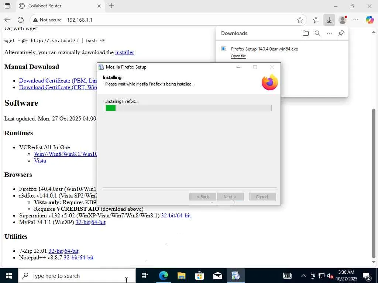The width and height of the screenshot is (378, 283).
Task: Download Notepad++ 64-bit
Action: click(86, 258)
